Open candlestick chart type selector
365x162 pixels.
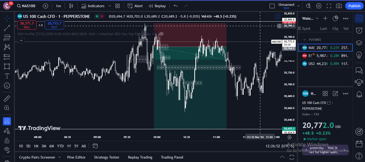click(71, 6)
